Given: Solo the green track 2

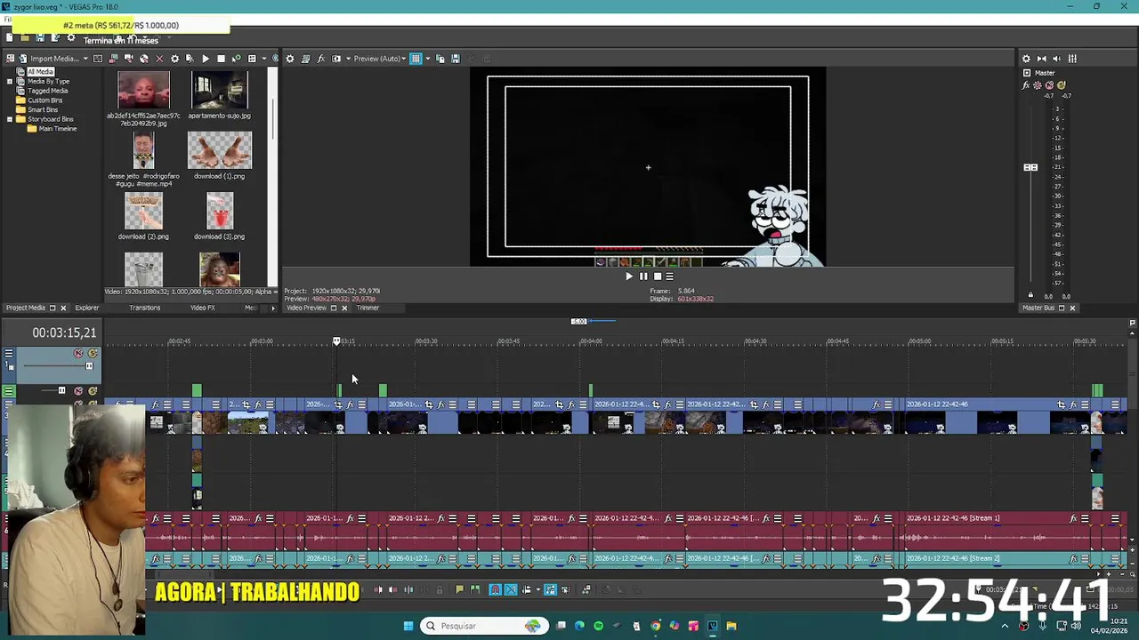Looking at the screenshot, I should tap(93, 390).
